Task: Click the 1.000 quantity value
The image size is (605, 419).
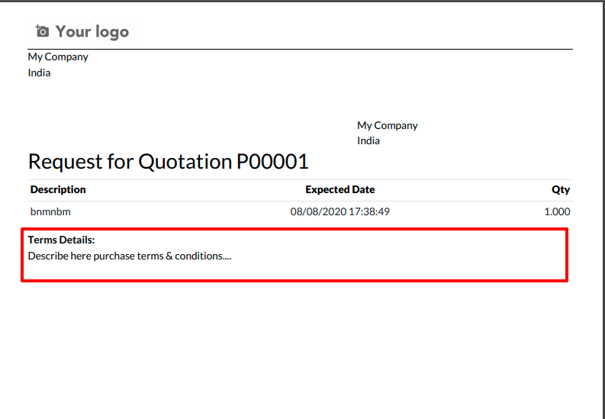Action: [557, 211]
